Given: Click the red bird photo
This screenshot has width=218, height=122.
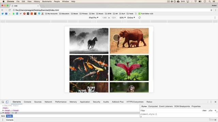Looking at the screenshot, I should point(129,68).
